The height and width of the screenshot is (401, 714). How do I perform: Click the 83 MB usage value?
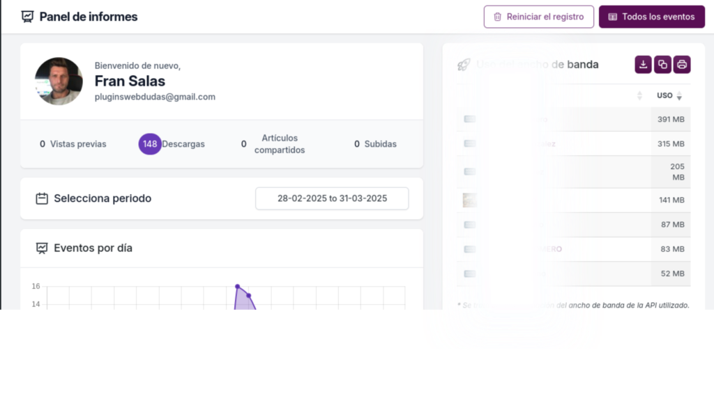pyautogui.click(x=673, y=249)
